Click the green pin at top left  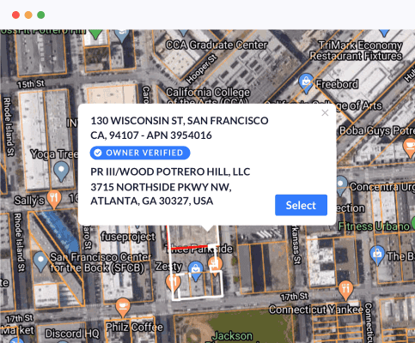[95, 34]
